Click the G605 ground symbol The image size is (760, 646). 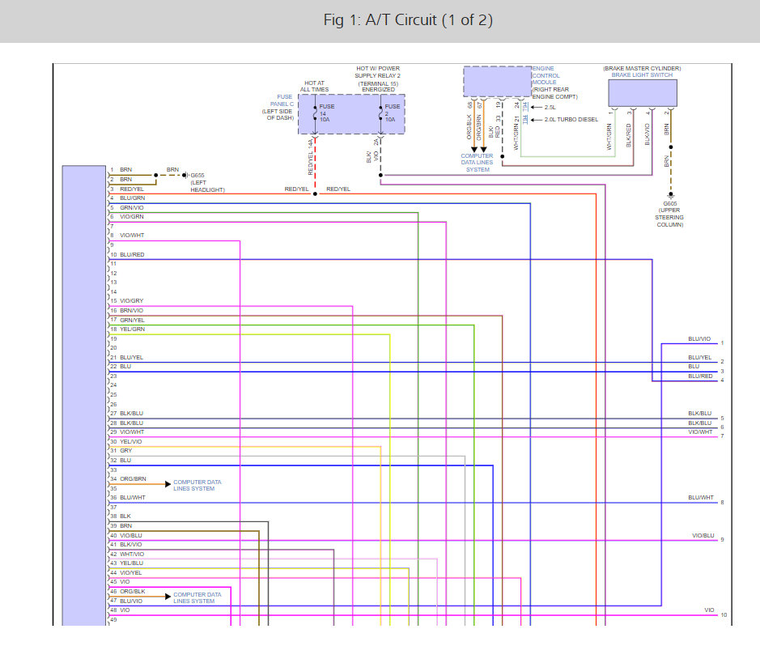point(671,195)
